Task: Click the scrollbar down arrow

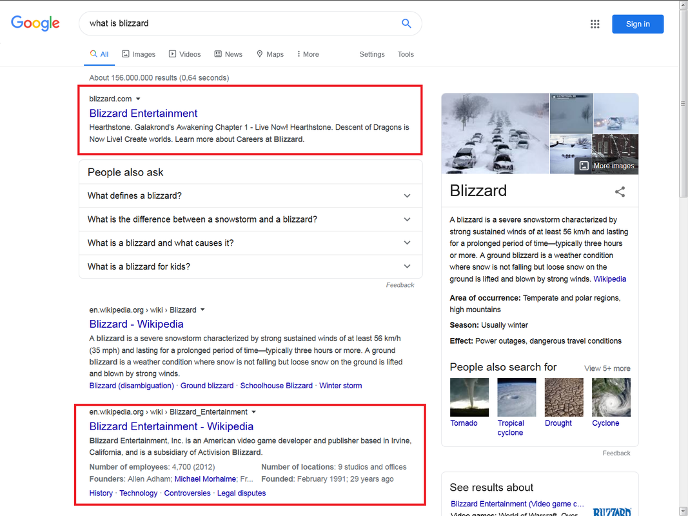Action: (x=683, y=511)
